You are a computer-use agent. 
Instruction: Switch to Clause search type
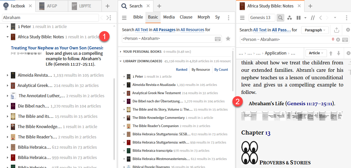[x=186, y=17]
